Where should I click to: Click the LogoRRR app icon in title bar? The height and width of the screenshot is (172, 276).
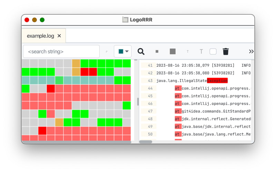125,20
